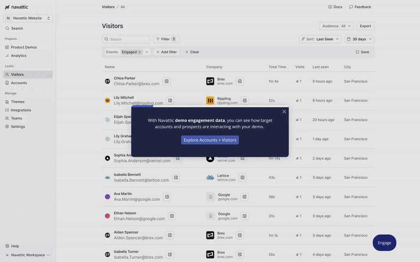The height and width of the screenshot is (262, 420).
Task: Open panel icon beside Google in Ava Martin row
Action: 244,197
